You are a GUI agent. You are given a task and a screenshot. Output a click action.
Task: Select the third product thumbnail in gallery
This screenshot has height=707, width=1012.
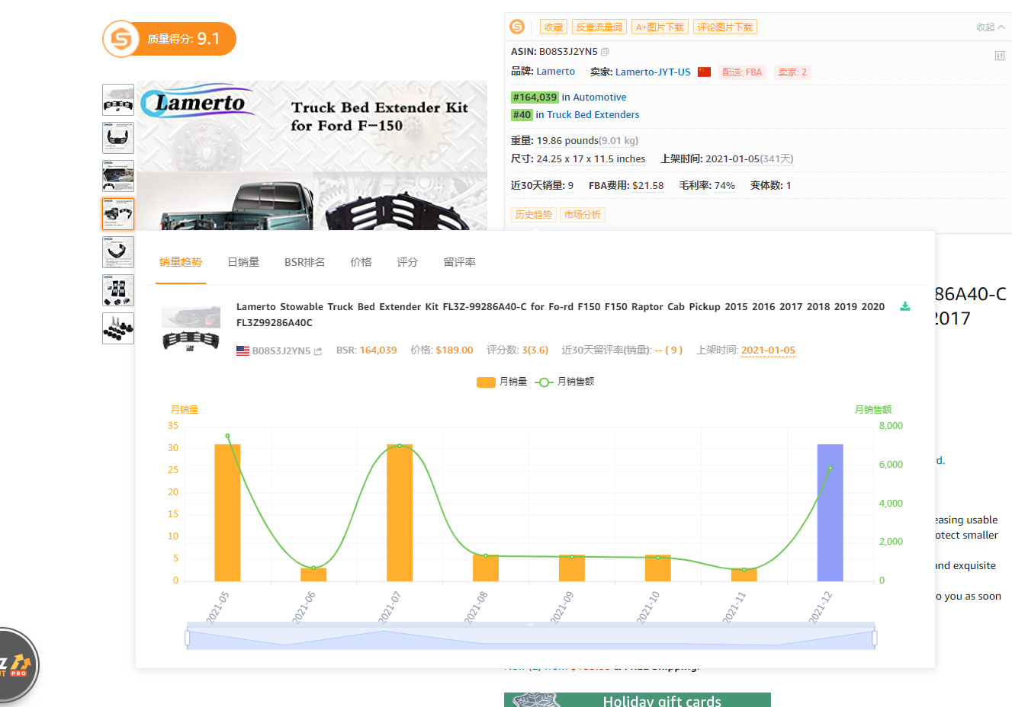coord(118,176)
